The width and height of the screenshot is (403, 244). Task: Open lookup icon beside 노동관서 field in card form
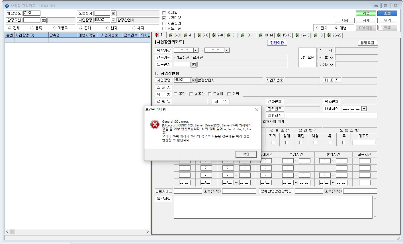194,65
